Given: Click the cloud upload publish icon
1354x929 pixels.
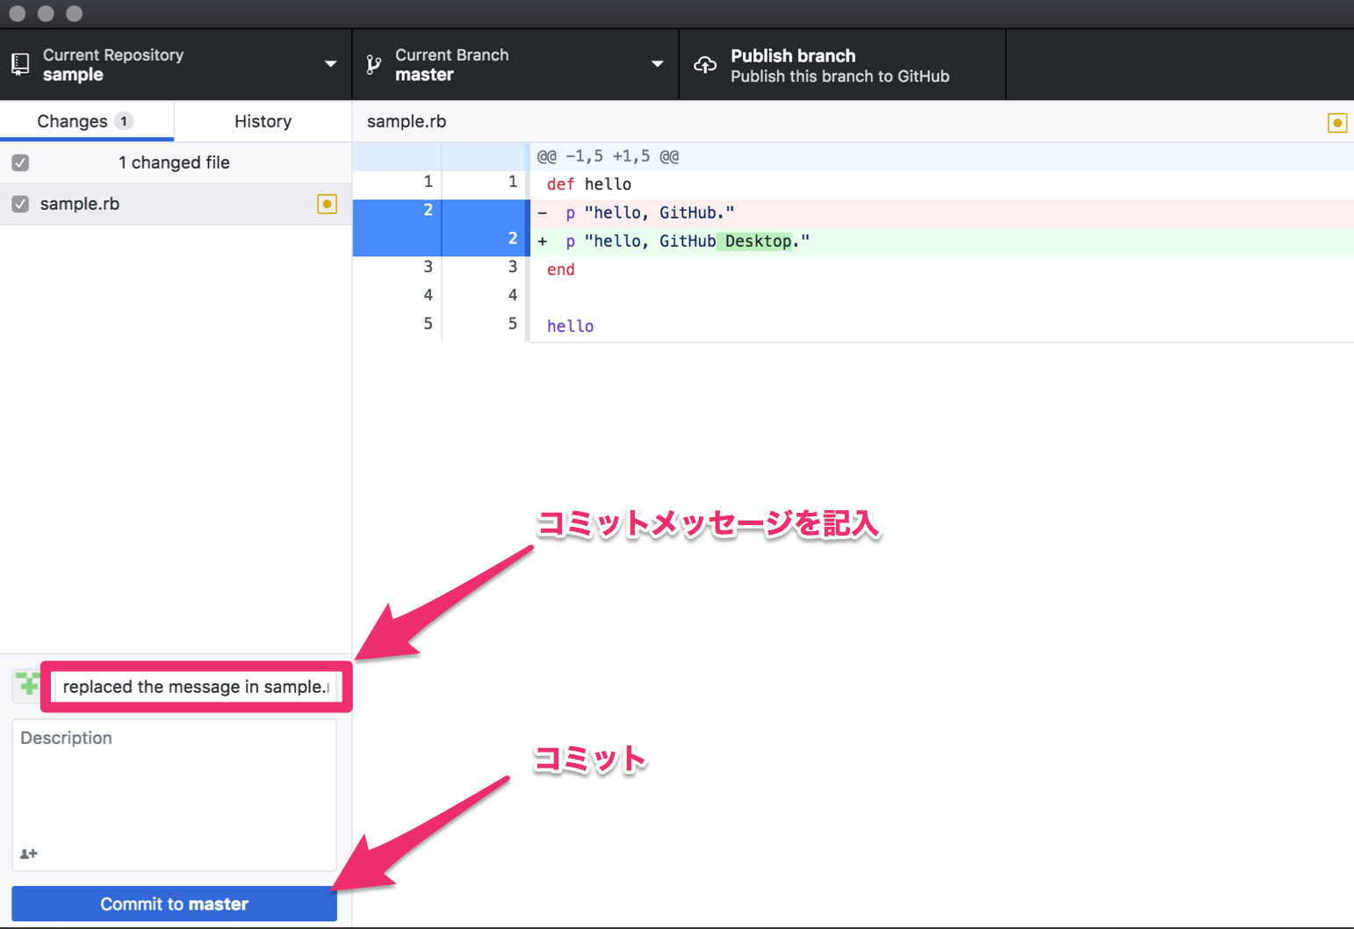Looking at the screenshot, I should (705, 64).
